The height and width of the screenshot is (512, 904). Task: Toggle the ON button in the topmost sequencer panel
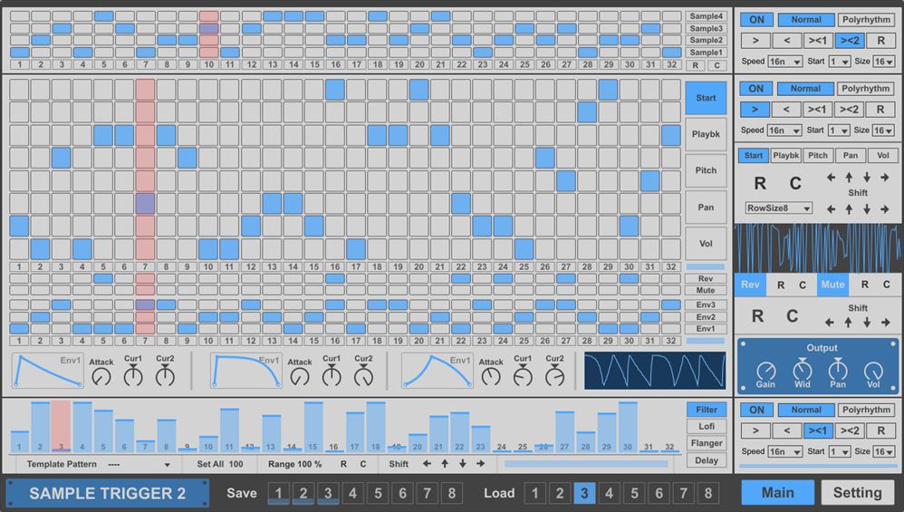point(755,20)
